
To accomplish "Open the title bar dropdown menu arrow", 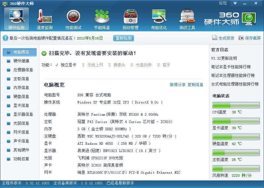I will [x=235, y=3].
